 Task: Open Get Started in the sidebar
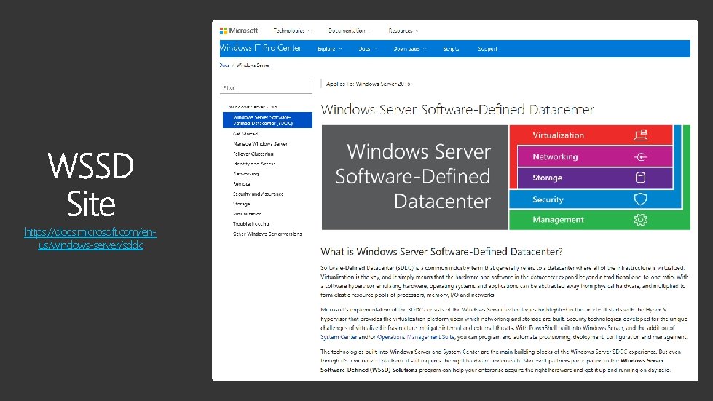coord(245,134)
